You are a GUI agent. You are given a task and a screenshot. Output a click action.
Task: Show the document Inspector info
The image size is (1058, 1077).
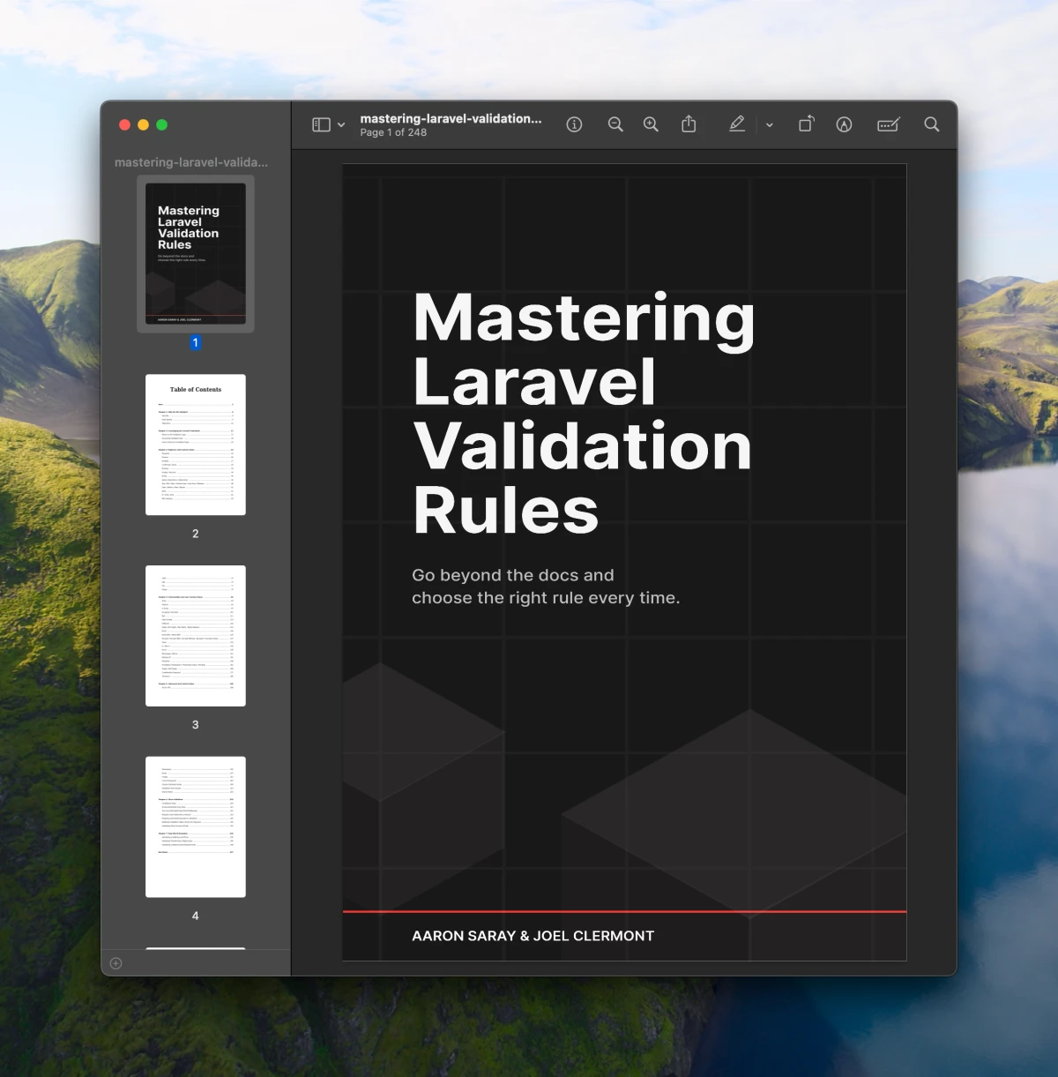574,125
